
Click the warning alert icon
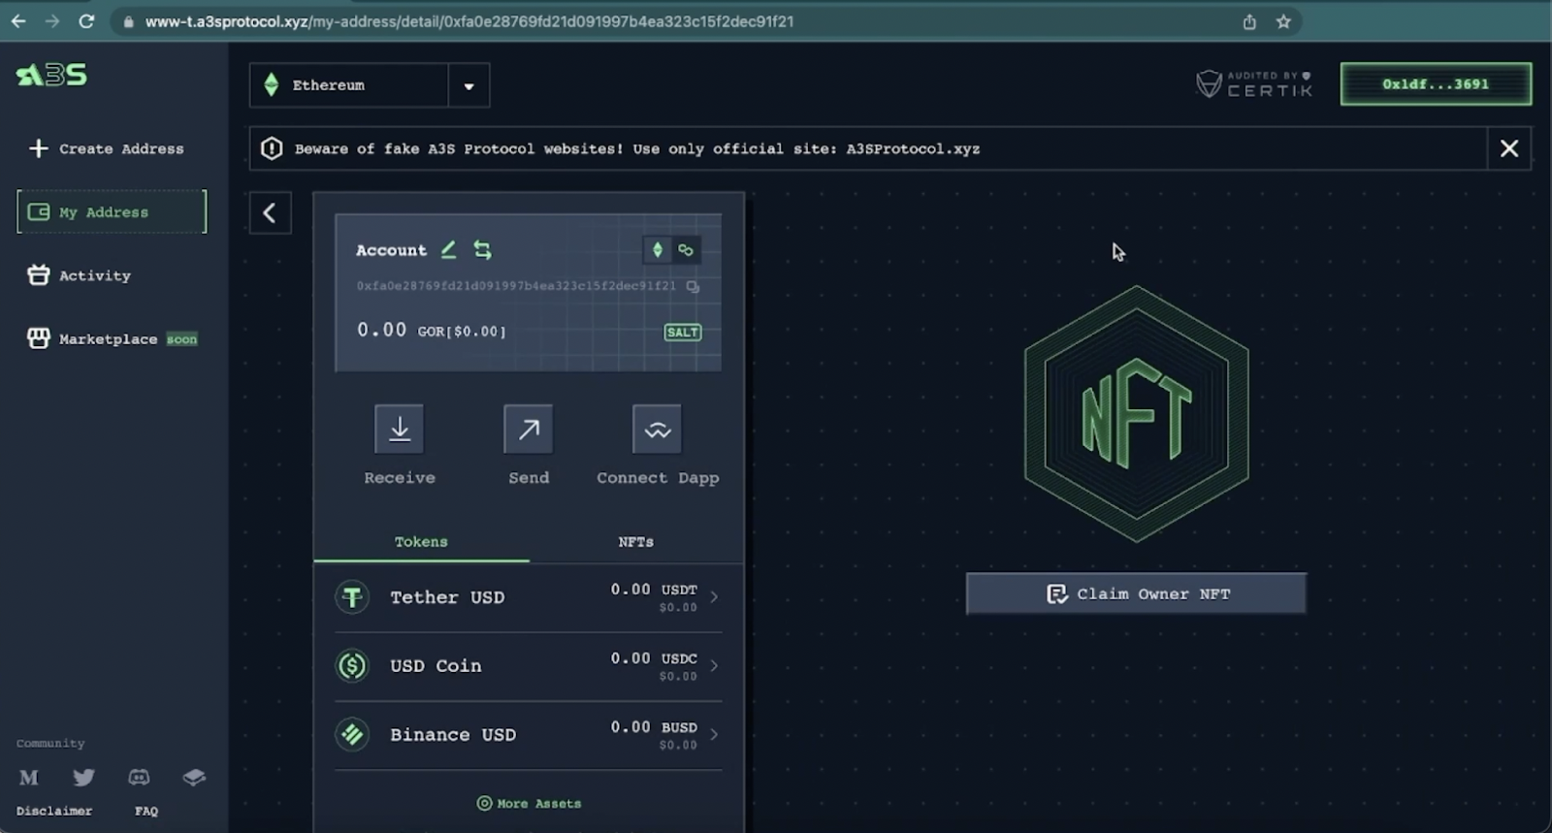tap(272, 148)
